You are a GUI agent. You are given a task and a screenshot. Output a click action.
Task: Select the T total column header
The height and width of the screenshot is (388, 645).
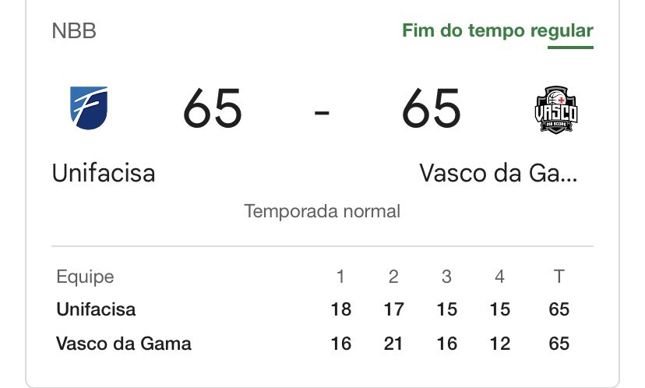tap(559, 277)
